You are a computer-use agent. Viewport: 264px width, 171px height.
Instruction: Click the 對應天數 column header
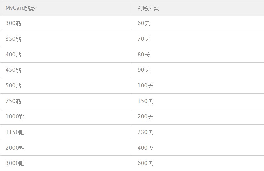tap(198, 8)
